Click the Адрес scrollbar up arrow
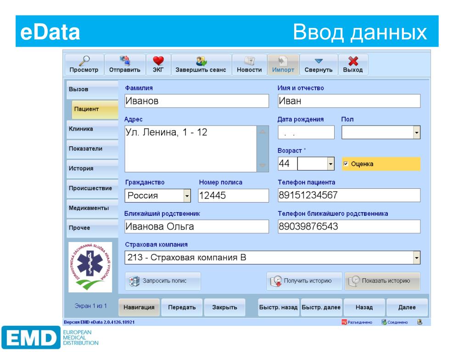The image size is (470, 352). click(263, 132)
